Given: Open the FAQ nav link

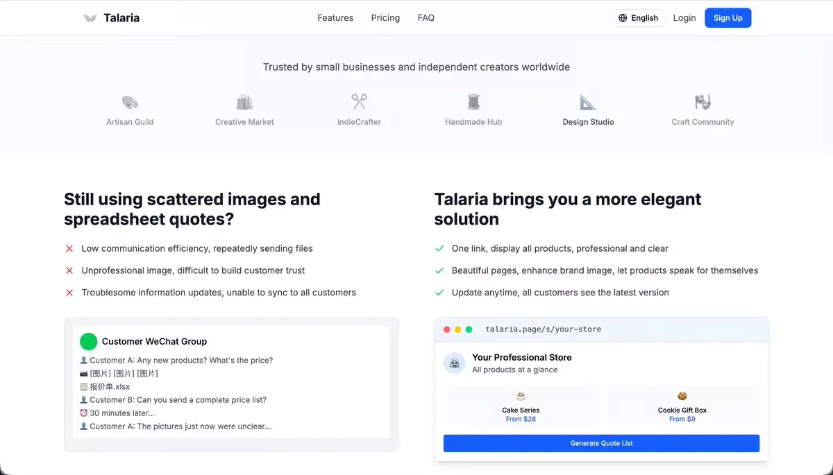Looking at the screenshot, I should click(426, 18).
